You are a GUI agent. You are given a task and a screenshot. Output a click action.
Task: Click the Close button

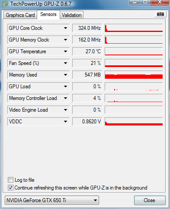[x=150, y=200]
